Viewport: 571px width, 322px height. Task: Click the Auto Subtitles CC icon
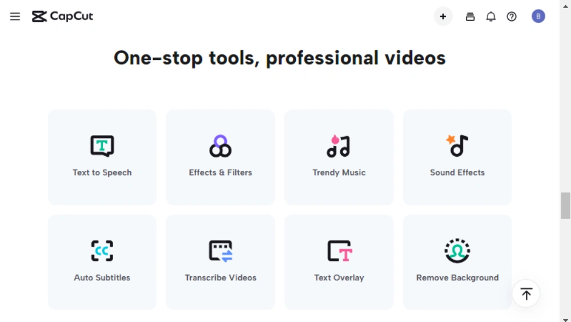coord(102,251)
